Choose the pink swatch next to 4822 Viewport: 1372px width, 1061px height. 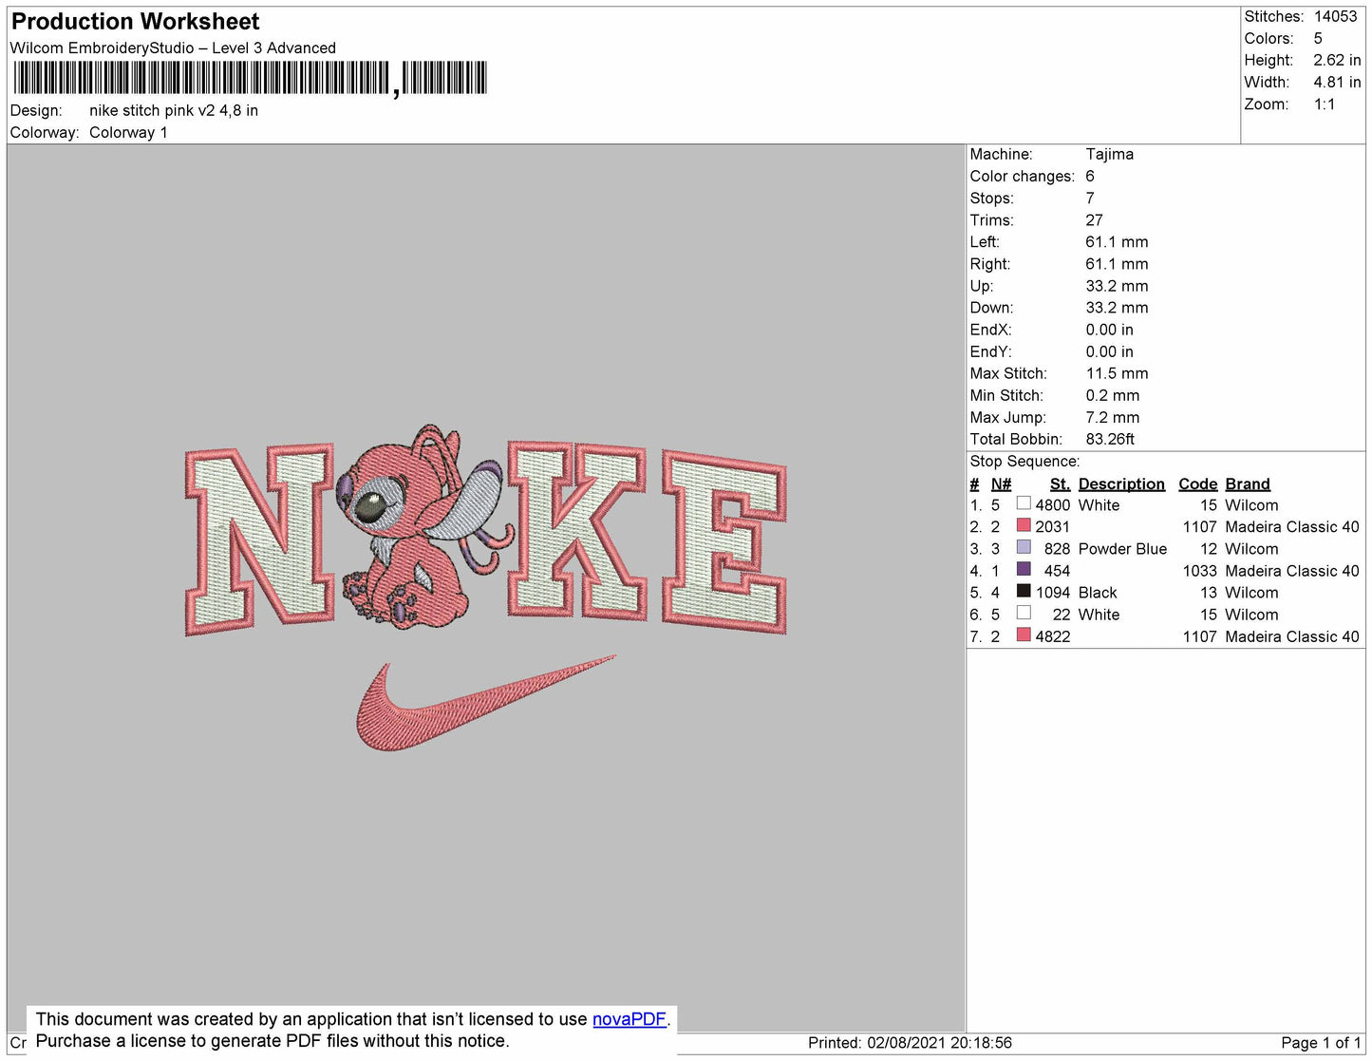(1024, 635)
